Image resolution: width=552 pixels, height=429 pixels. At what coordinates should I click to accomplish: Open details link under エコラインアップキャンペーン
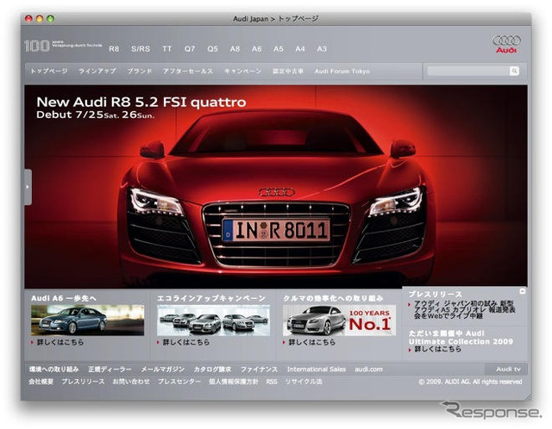(186, 342)
